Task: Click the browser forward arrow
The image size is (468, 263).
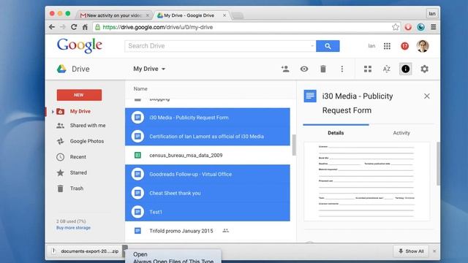Action: pos(63,27)
